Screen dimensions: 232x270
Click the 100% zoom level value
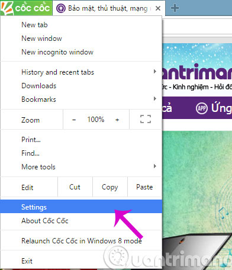pyautogui.click(x=96, y=120)
